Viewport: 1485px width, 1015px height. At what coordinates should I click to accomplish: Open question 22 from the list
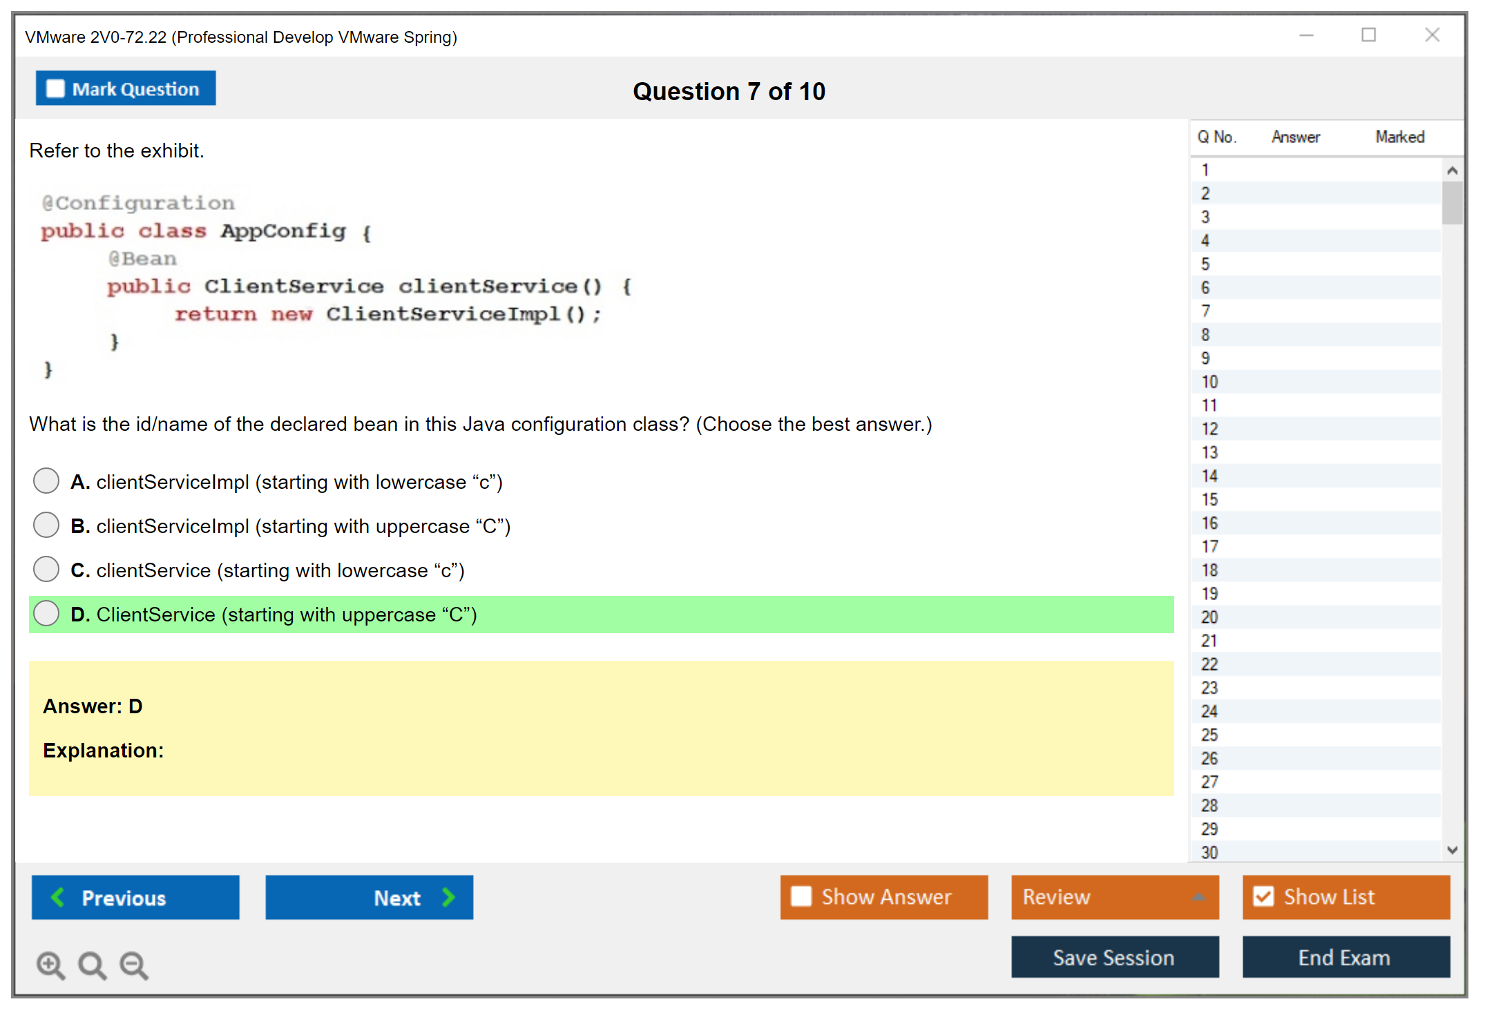[x=1209, y=664]
